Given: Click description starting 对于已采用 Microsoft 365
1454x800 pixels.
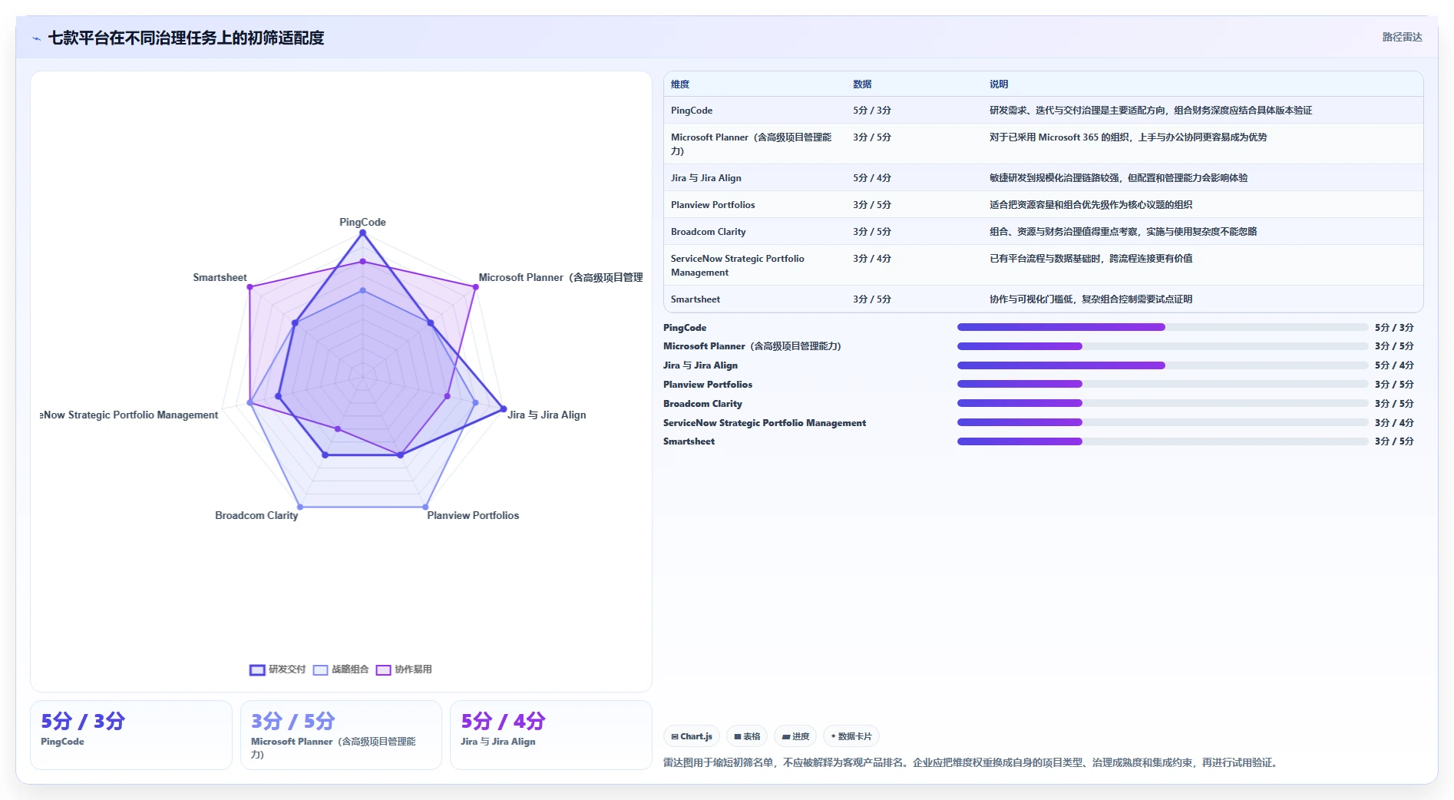Looking at the screenshot, I should tap(1129, 137).
